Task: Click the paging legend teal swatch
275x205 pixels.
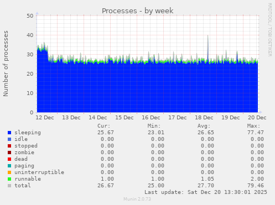Action: point(9,166)
